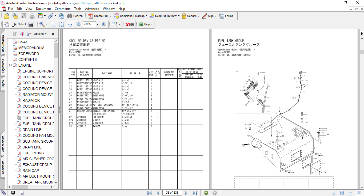Click the Open file folder icon
Screen dimensions: 364x196
7,16
